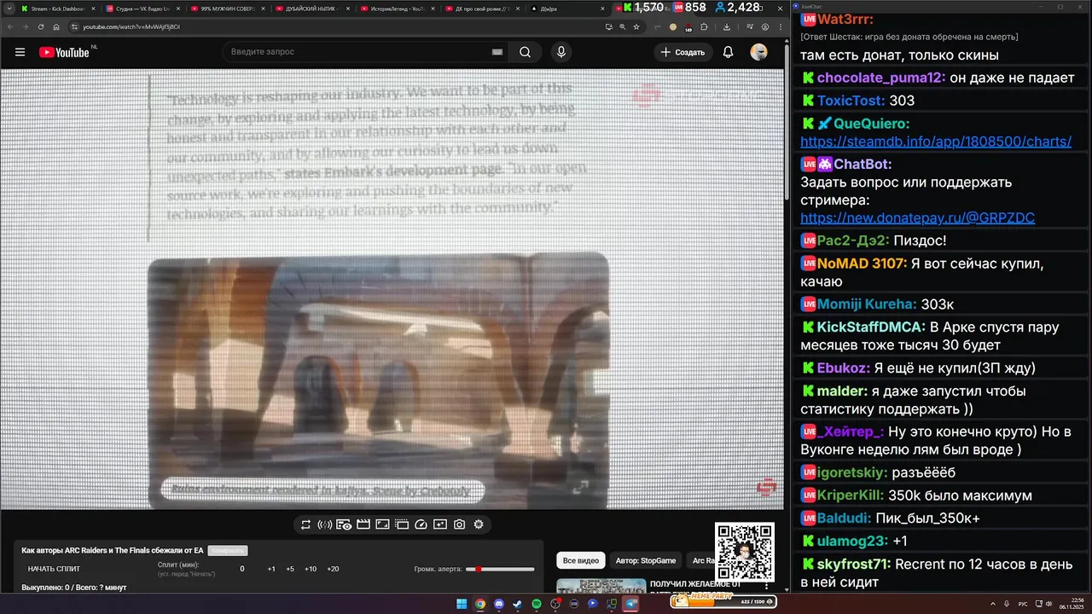Click the aspect ratio frame icon in toolbar

[x=382, y=524]
